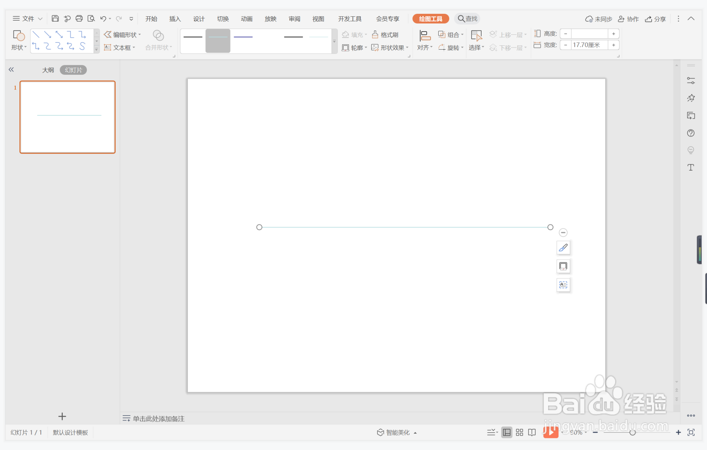Switch to slide sorter grid view
Screen dimensions: 707x450
(x=519, y=432)
